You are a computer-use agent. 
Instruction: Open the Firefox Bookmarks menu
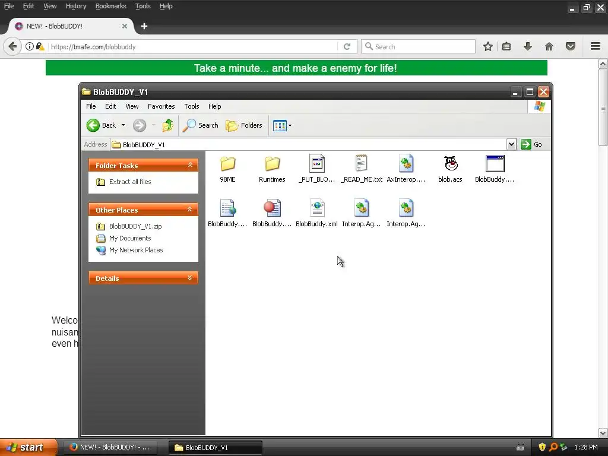coord(111,6)
